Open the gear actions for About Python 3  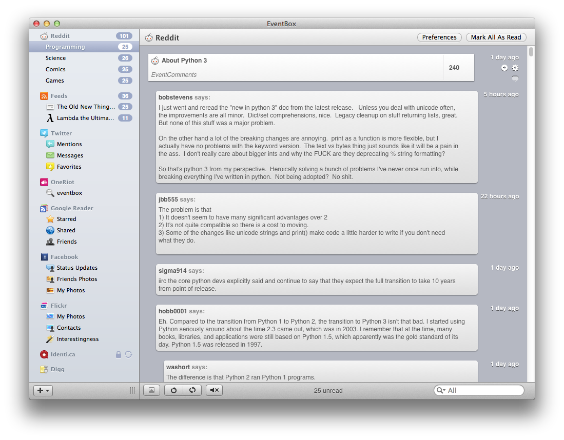click(515, 68)
